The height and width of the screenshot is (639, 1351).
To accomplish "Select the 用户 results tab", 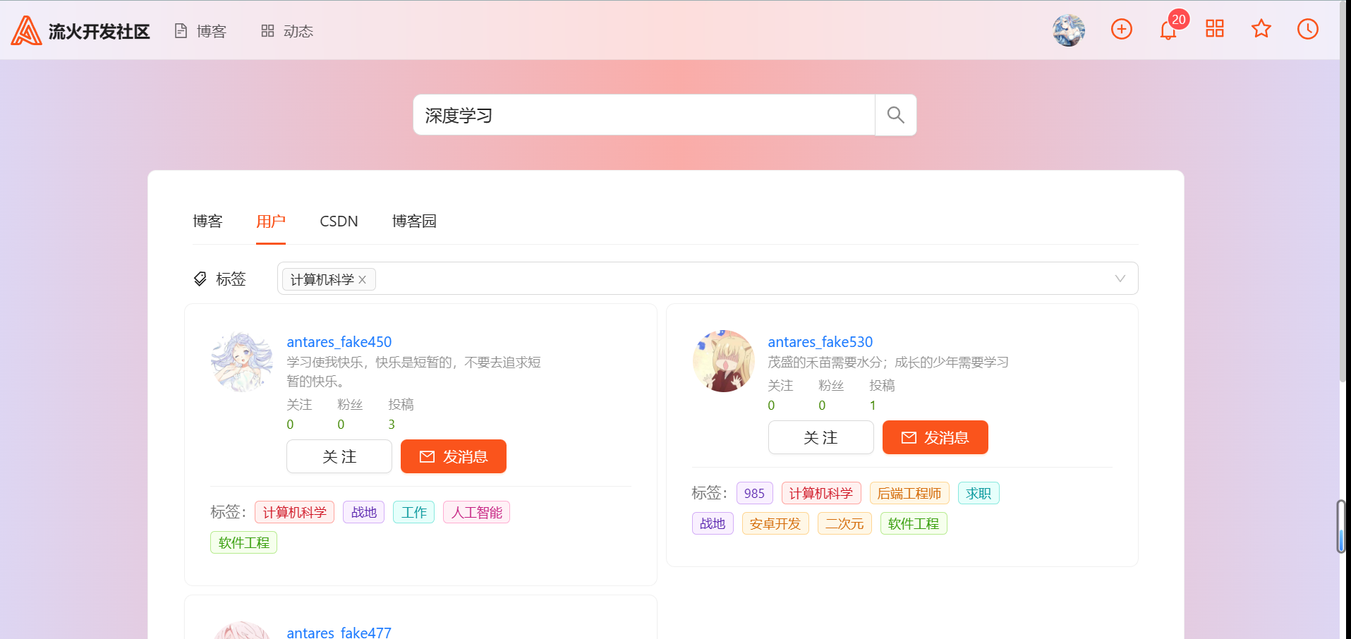I will click(271, 221).
